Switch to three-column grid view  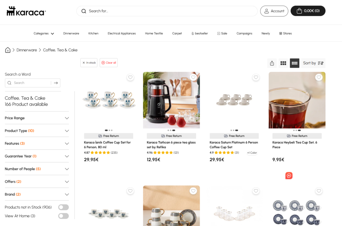(283, 63)
